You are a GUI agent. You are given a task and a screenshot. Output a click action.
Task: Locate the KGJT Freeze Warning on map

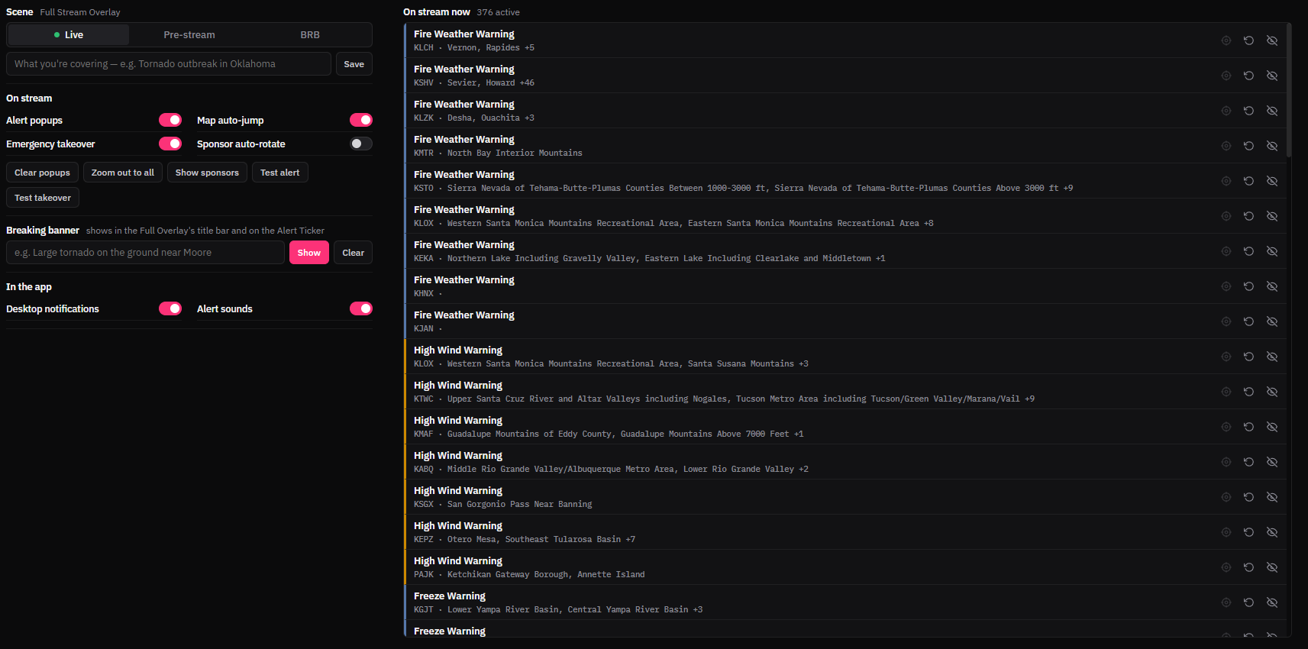coord(1226,602)
